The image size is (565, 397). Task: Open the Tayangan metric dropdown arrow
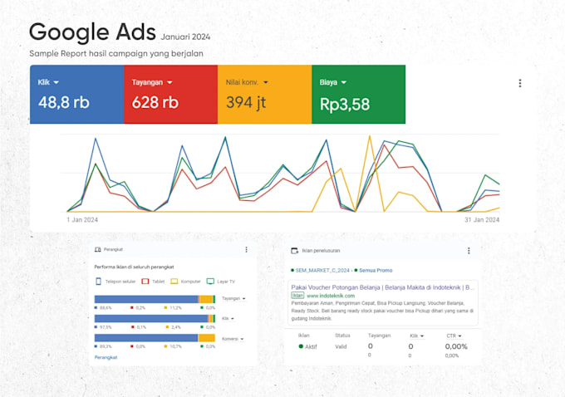point(169,82)
